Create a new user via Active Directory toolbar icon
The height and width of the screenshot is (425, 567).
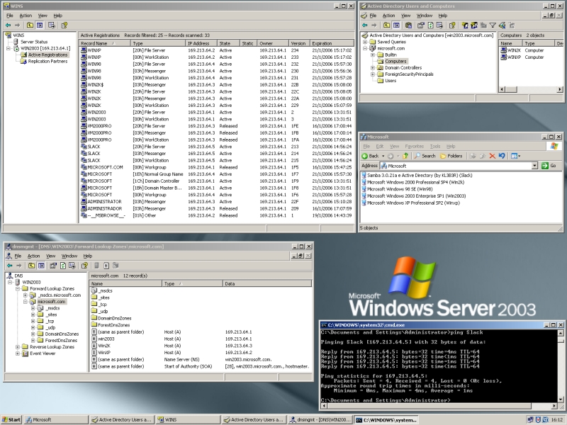click(465, 25)
